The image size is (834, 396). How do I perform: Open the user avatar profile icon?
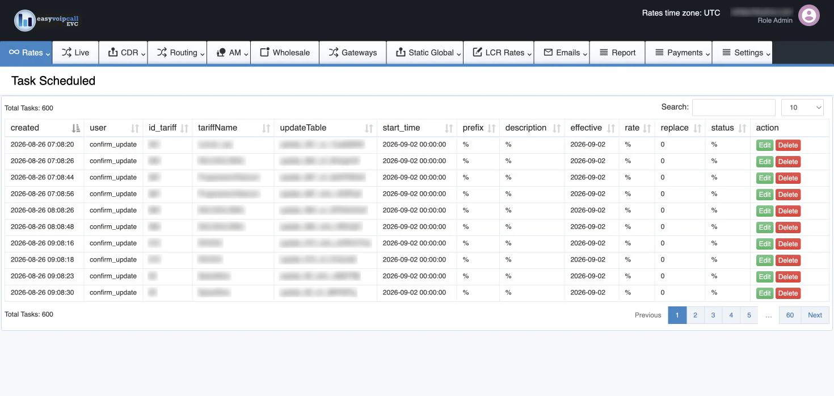point(809,15)
